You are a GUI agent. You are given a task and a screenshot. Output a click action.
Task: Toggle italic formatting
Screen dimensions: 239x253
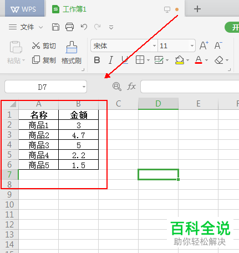[111, 60]
